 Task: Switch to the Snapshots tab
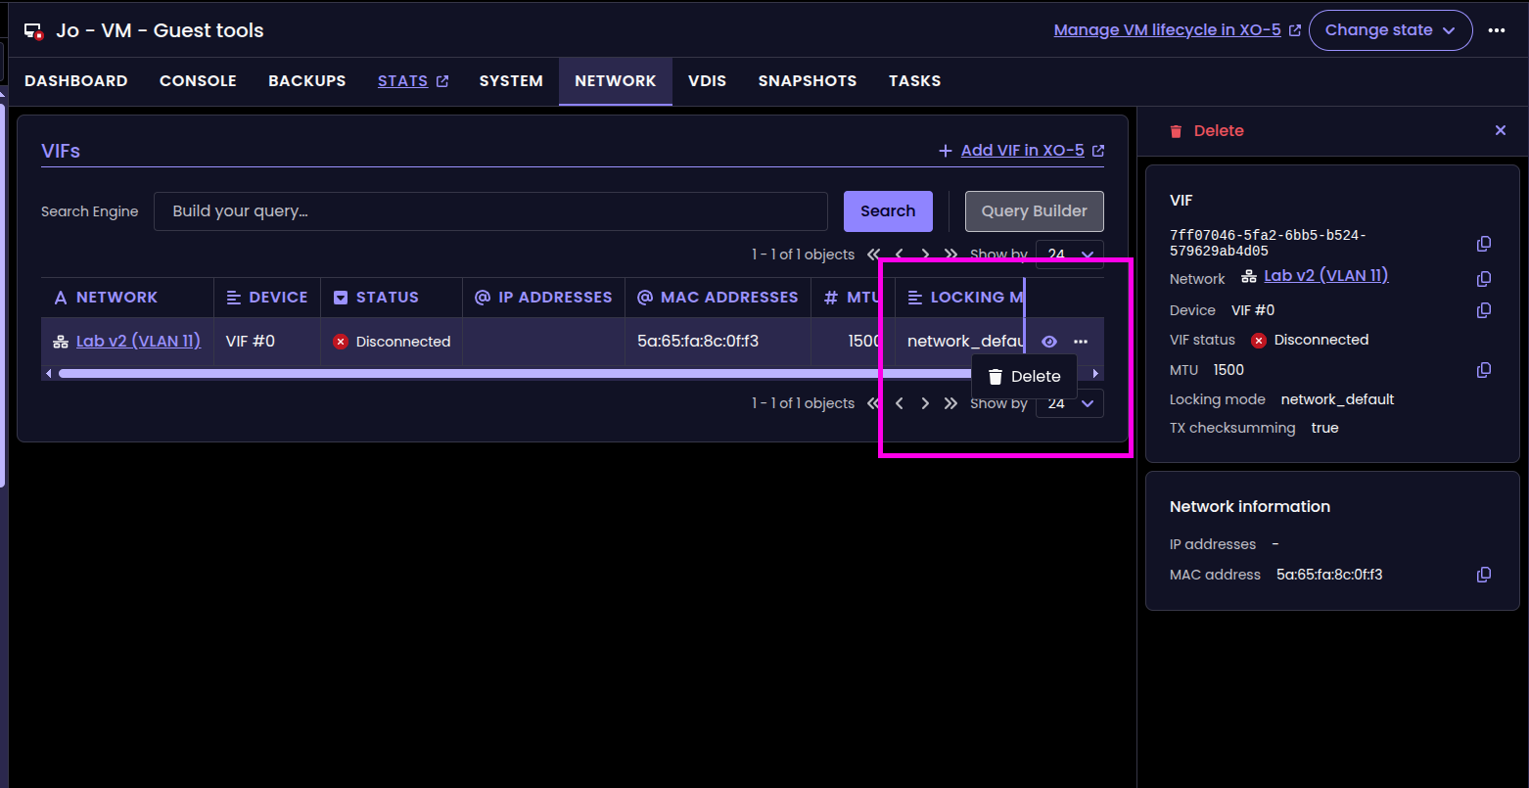[x=807, y=81]
